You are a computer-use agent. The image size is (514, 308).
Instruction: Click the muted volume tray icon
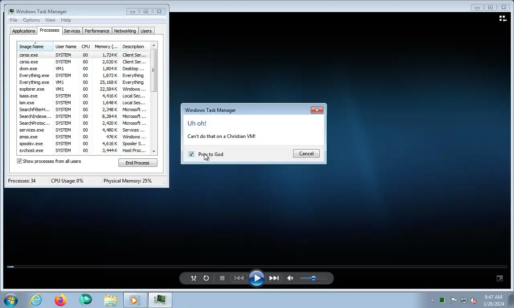pos(474,300)
